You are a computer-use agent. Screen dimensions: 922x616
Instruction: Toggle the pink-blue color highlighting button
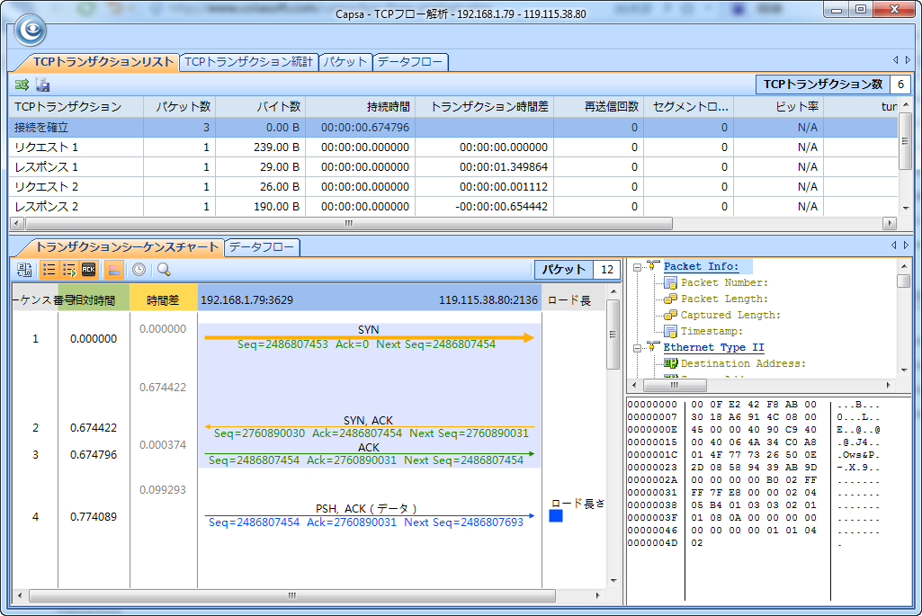click(114, 269)
